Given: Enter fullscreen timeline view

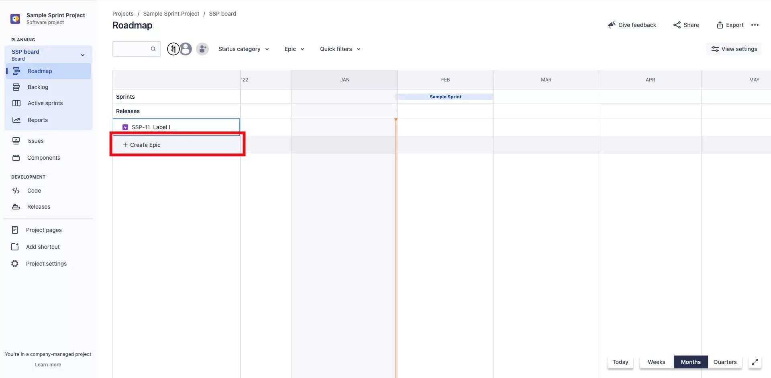Looking at the screenshot, I should (755, 362).
